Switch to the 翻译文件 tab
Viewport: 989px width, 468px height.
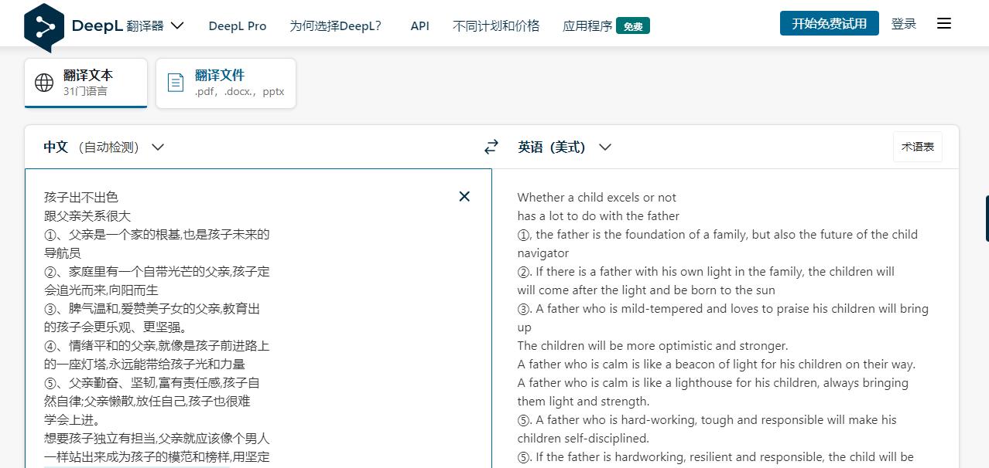pyautogui.click(x=226, y=82)
